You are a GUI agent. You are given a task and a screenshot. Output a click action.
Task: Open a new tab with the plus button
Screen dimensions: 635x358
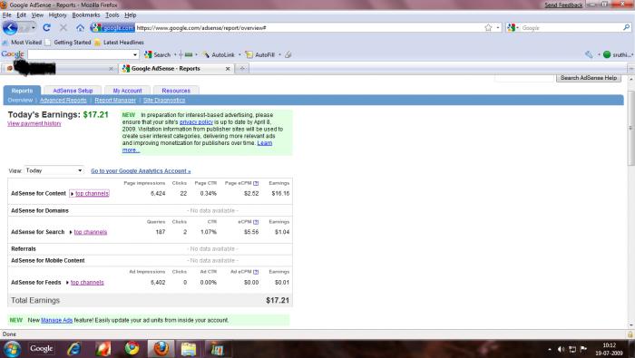click(x=242, y=68)
